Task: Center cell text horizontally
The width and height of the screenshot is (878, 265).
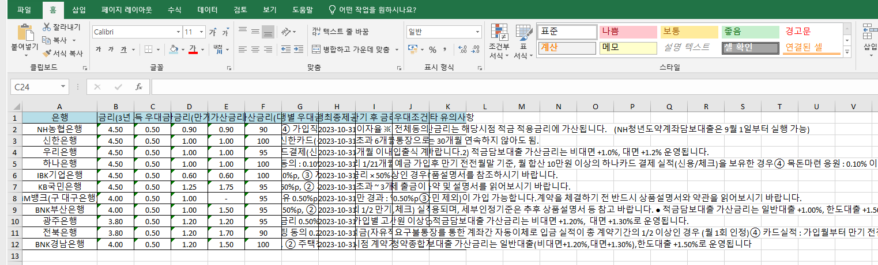Action: click(255, 49)
